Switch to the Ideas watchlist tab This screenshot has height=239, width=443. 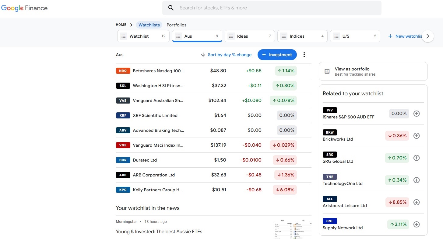tap(250, 36)
